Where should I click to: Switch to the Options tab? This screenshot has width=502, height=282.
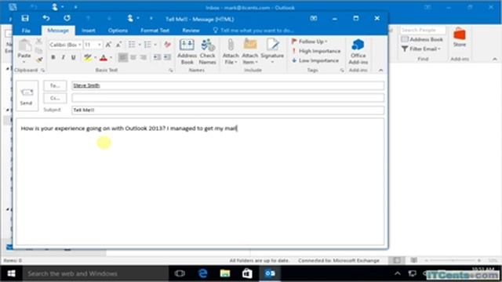(x=118, y=31)
